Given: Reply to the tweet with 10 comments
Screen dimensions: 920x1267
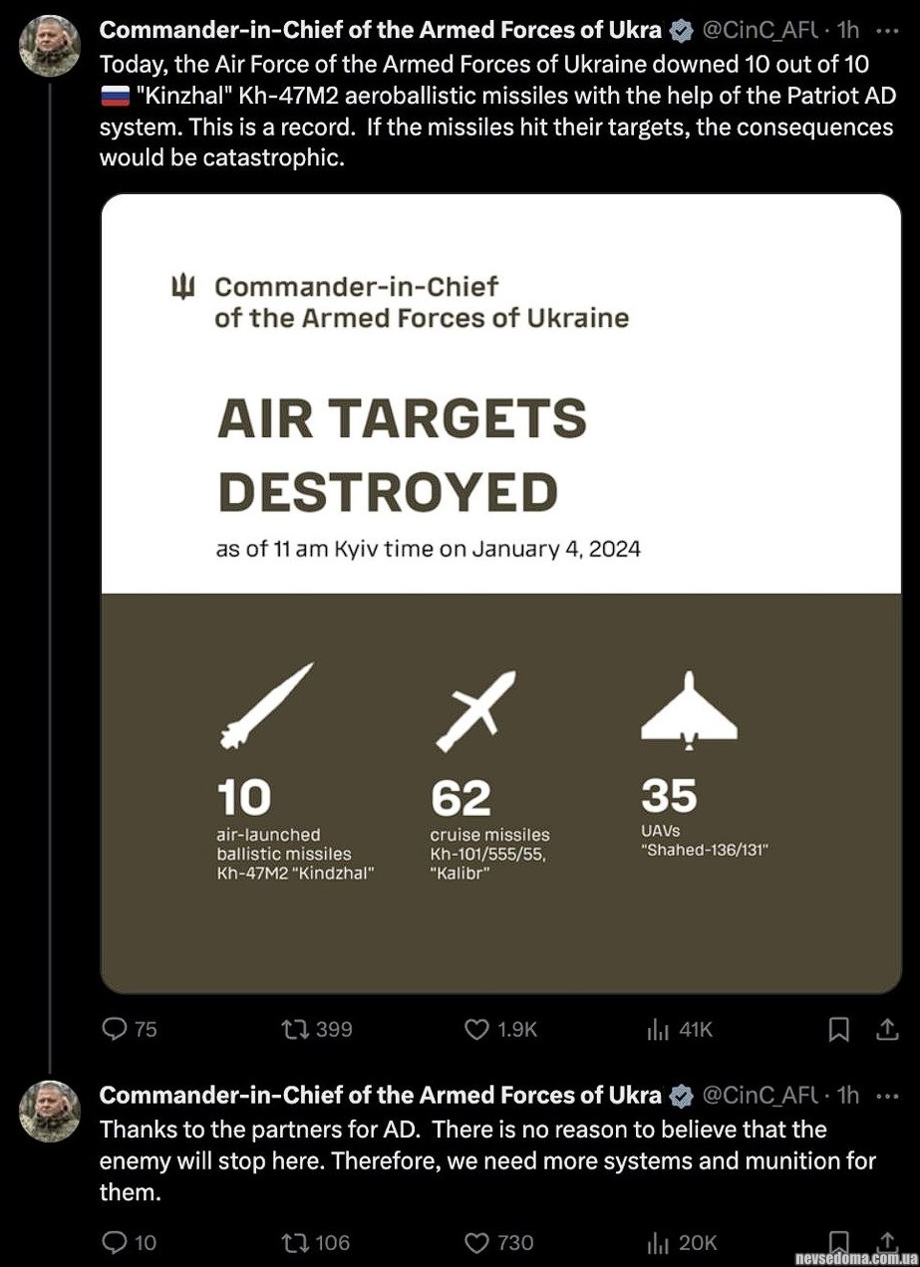Looking at the screenshot, I should pyautogui.click(x=116, y=1242).
